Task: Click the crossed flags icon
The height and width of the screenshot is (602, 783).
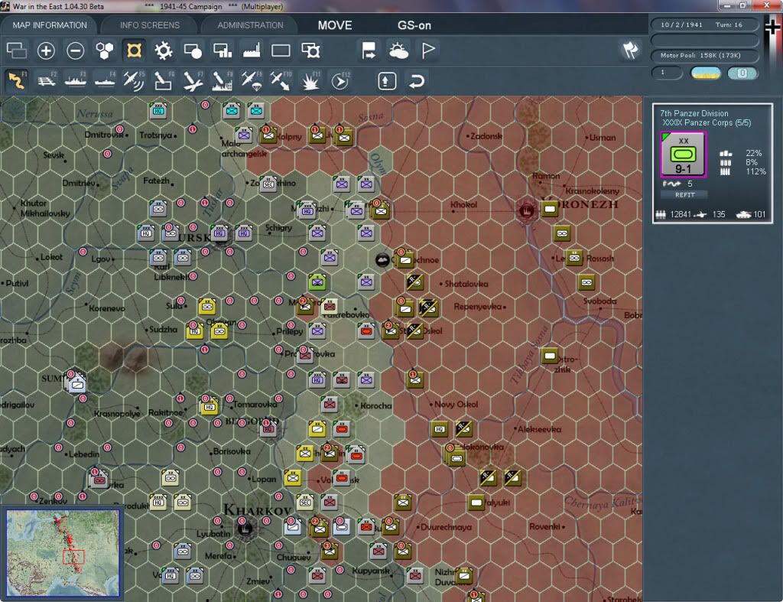Action: pyautogui.click(x=630, y=50)
